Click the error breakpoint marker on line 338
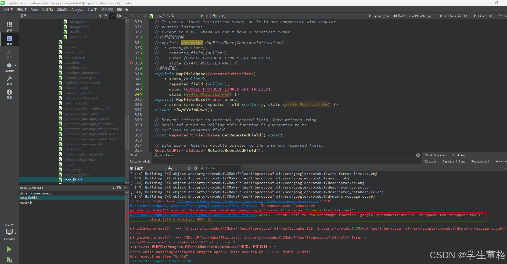Screen dimensions: 507x264 (x=131, y=63)
